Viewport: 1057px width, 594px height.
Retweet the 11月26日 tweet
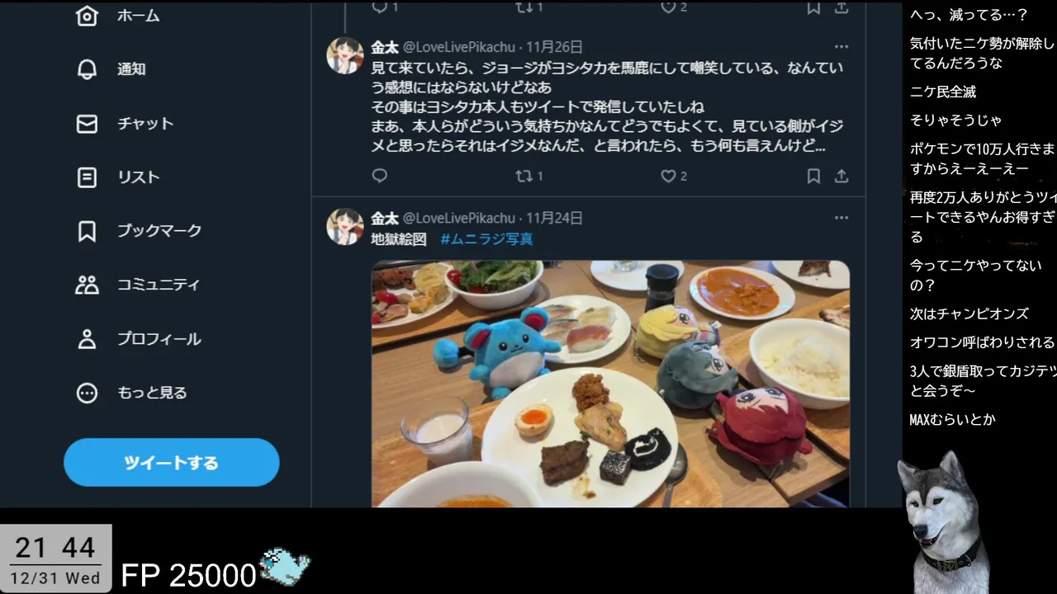tap(524, 176)
